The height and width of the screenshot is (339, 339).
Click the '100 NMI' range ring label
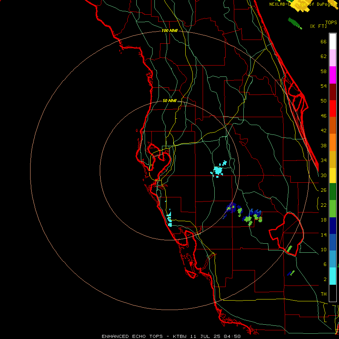[169, 31]
